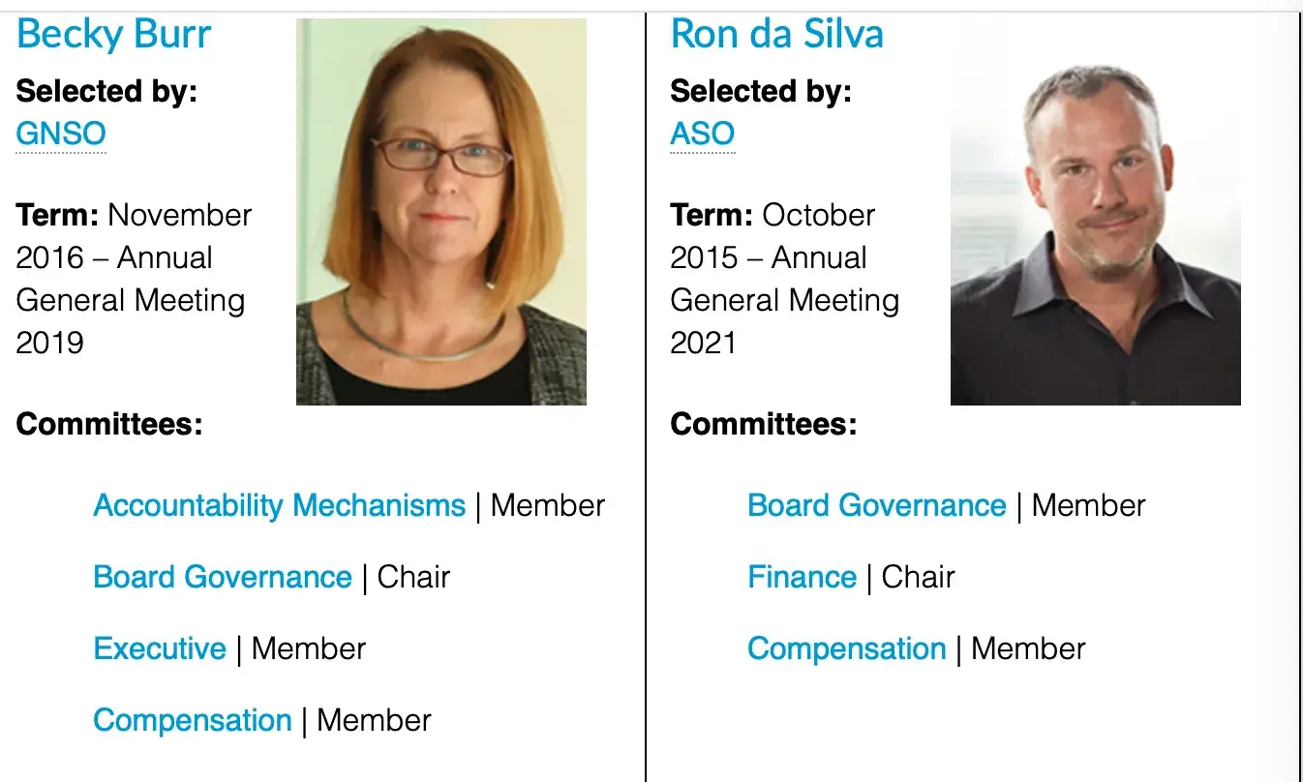Click the Chair label beside Finance
The height and width of the screenshot is (782, 1303).
click(x=918, y=577)
